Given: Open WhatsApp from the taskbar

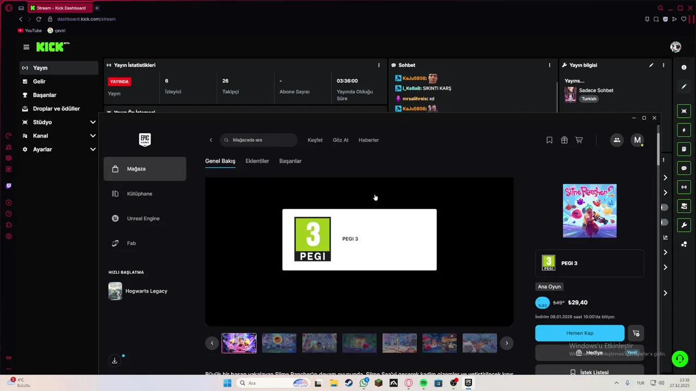Looking at the screenshot, I should pyautogui.click(x=364, y=383).
